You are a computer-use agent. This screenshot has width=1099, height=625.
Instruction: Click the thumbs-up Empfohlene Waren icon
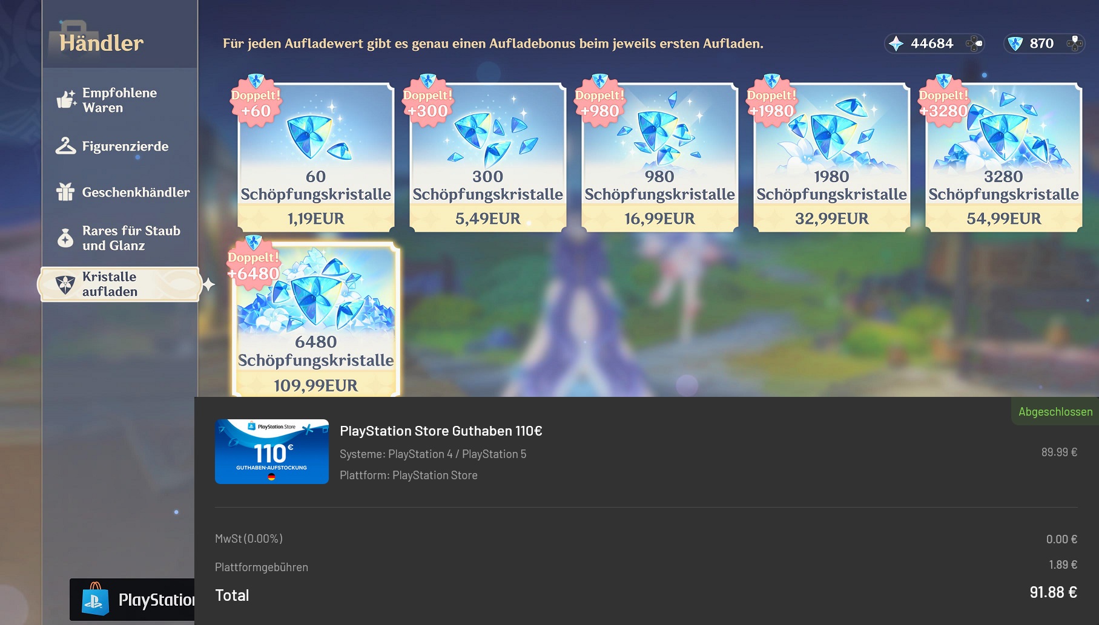[65, 99]
